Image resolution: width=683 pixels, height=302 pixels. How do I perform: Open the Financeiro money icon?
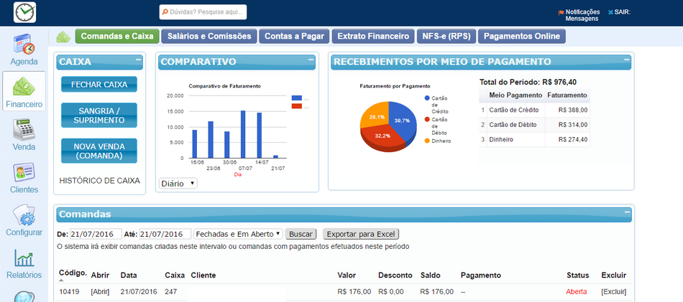pyautogui.click(x=24, y=88)
